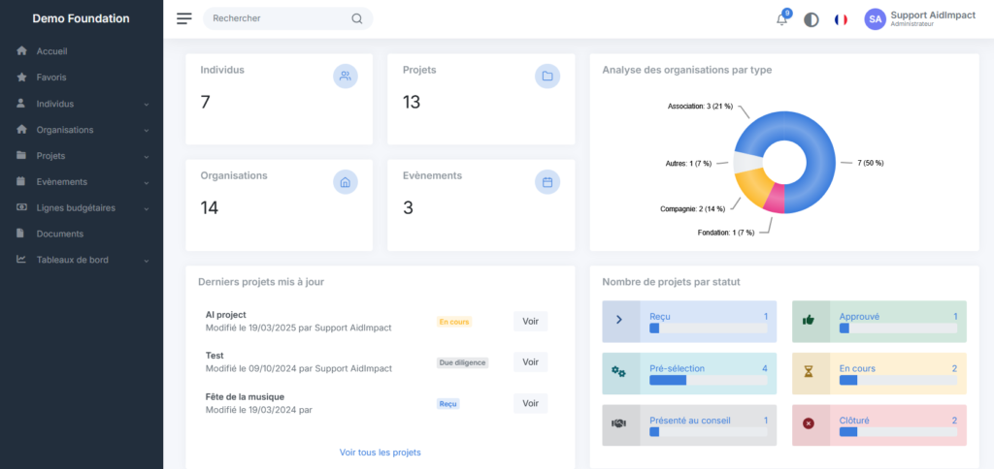Click the Approuvé thumbs-up status icon
The width and height of the screenshot is (994, 469).
click(811, 321)
